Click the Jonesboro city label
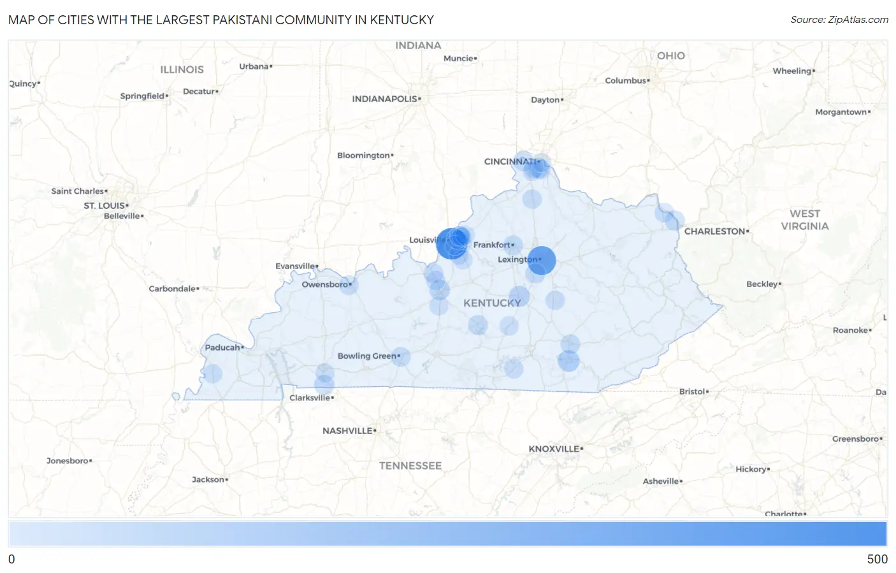The width and height of the screenshot is (896, 573). pos(68,461)
